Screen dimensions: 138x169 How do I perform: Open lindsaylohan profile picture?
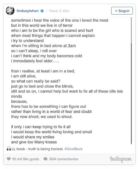[x=10, y=11]
